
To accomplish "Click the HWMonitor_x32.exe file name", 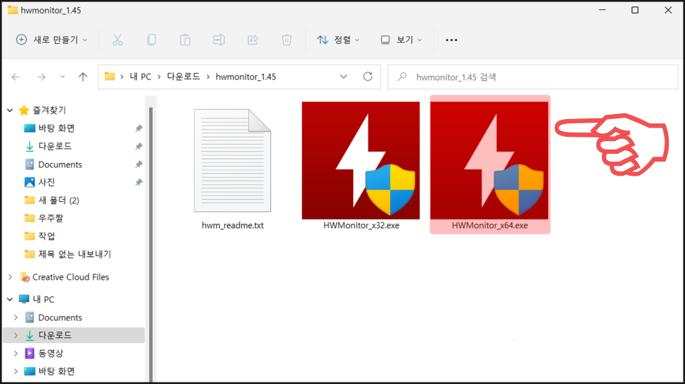I will tap(361, 225).
